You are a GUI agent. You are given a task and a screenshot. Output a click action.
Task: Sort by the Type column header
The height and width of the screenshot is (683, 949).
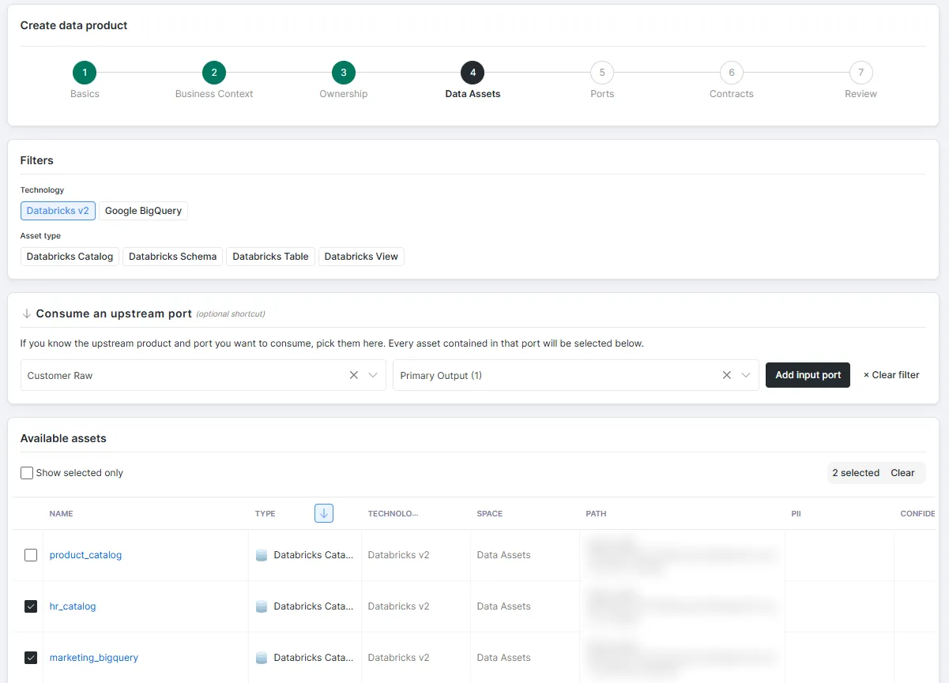[265, 513]
